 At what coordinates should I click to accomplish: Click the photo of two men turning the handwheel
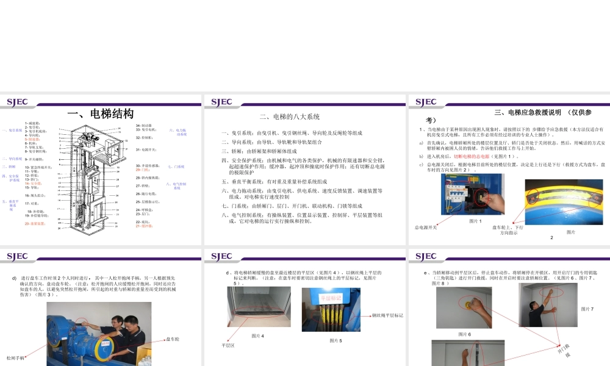point(99,334)
